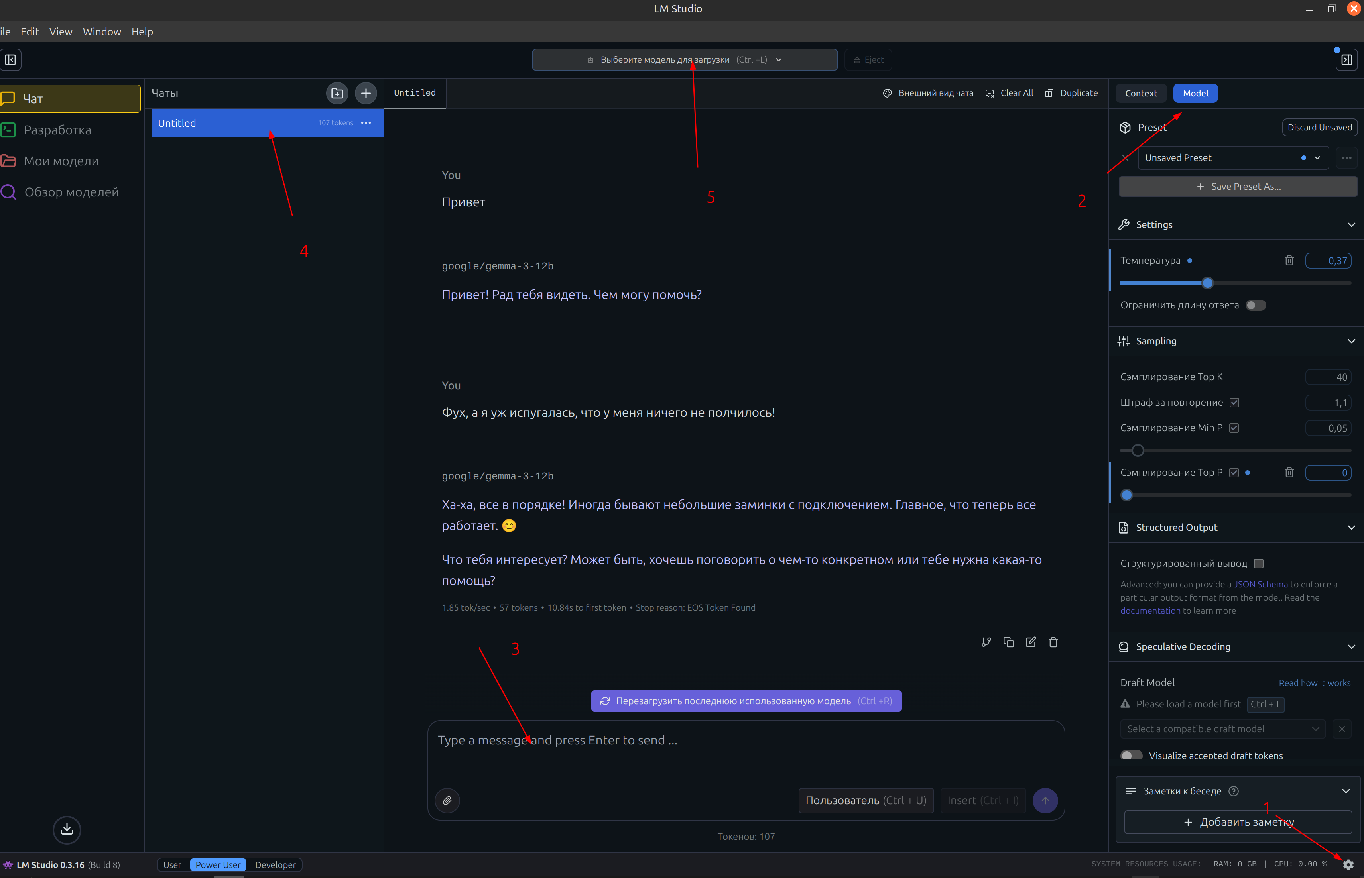Open settings gear in status bar

coord(1348,865)
